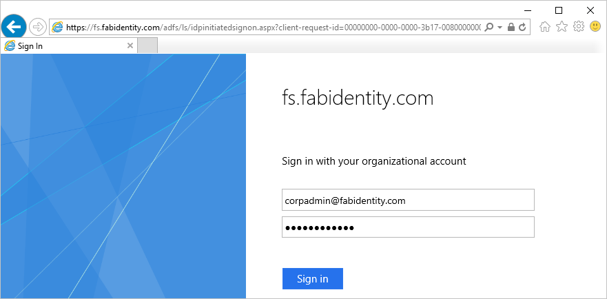
Task: Close the Sign In tab
Action: pos(130,45)
